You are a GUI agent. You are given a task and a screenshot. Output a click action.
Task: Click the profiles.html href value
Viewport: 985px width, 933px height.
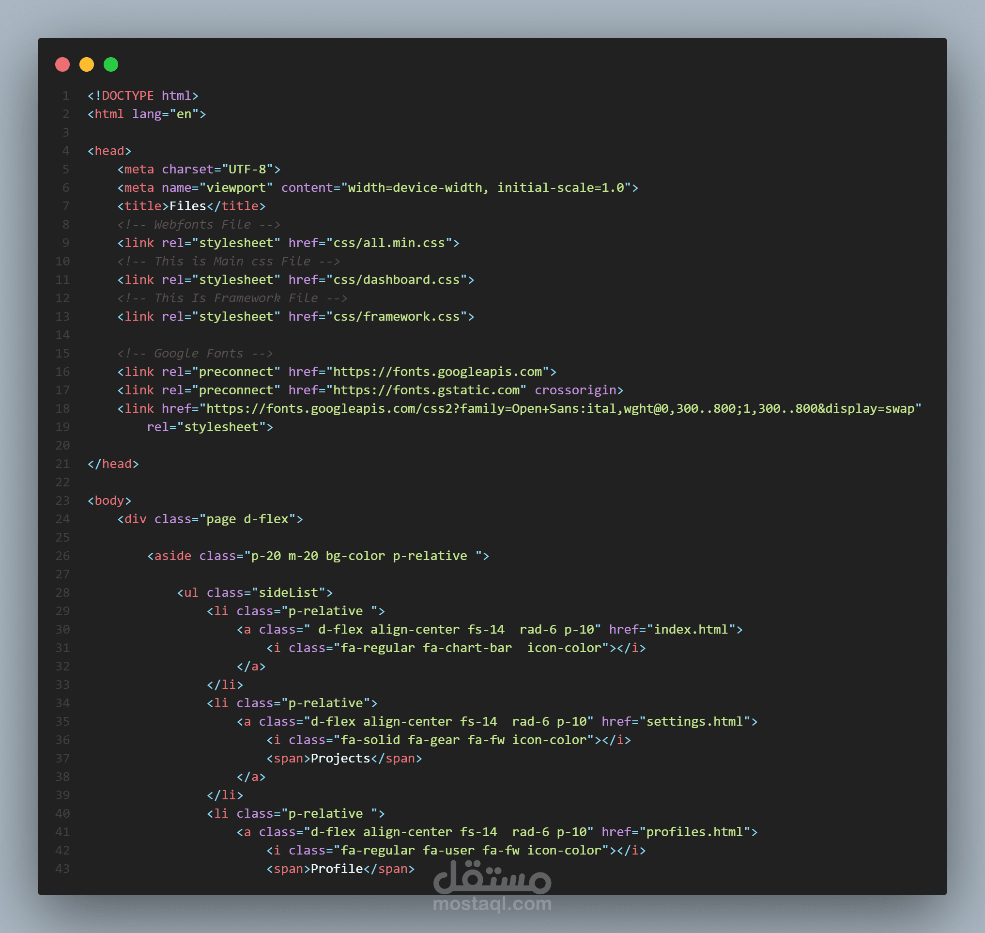tap(694, 832)
